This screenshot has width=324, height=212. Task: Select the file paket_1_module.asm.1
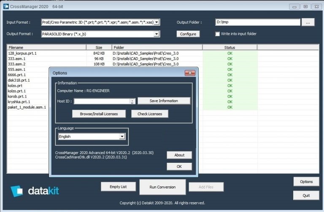(27, 107)
